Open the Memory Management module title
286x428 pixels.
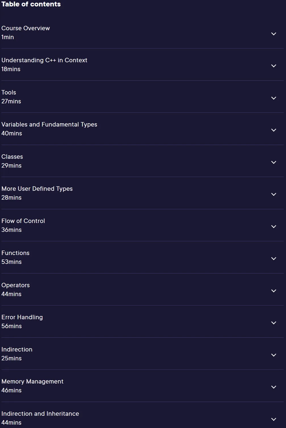(x=32, y=382)
